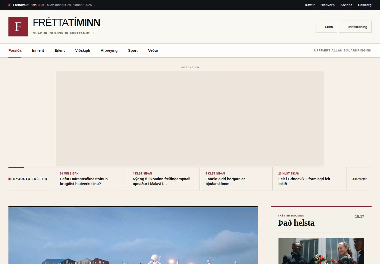Open the Það helsta ribbon-cutting photo
This screenshot has height=264, width=380.
click(321, 251)
